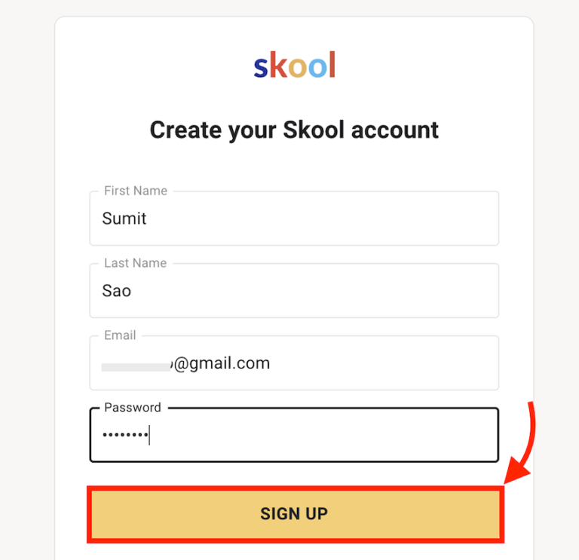This screenshot has width=579, height=560.
Task: Click the "Create your Skool account" heading
Action: coord(294,130)
